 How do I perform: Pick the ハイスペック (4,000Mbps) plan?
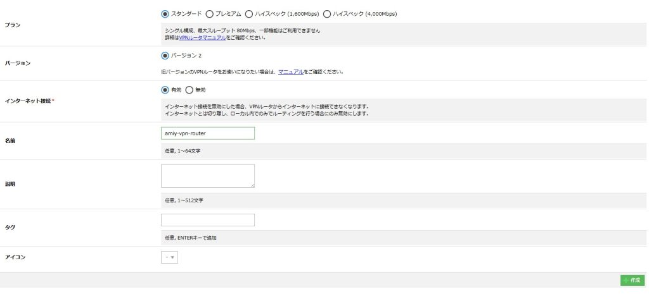(x=327, y=13)
